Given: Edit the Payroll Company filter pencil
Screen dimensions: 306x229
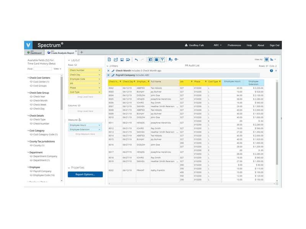Looking at the screenshot, I should tap(113, 75).
